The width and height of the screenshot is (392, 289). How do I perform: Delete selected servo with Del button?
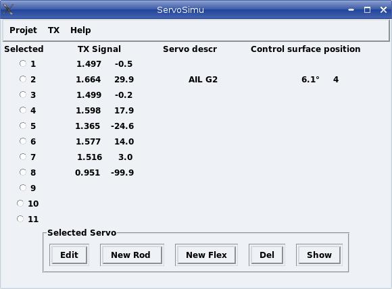[267, 255]
